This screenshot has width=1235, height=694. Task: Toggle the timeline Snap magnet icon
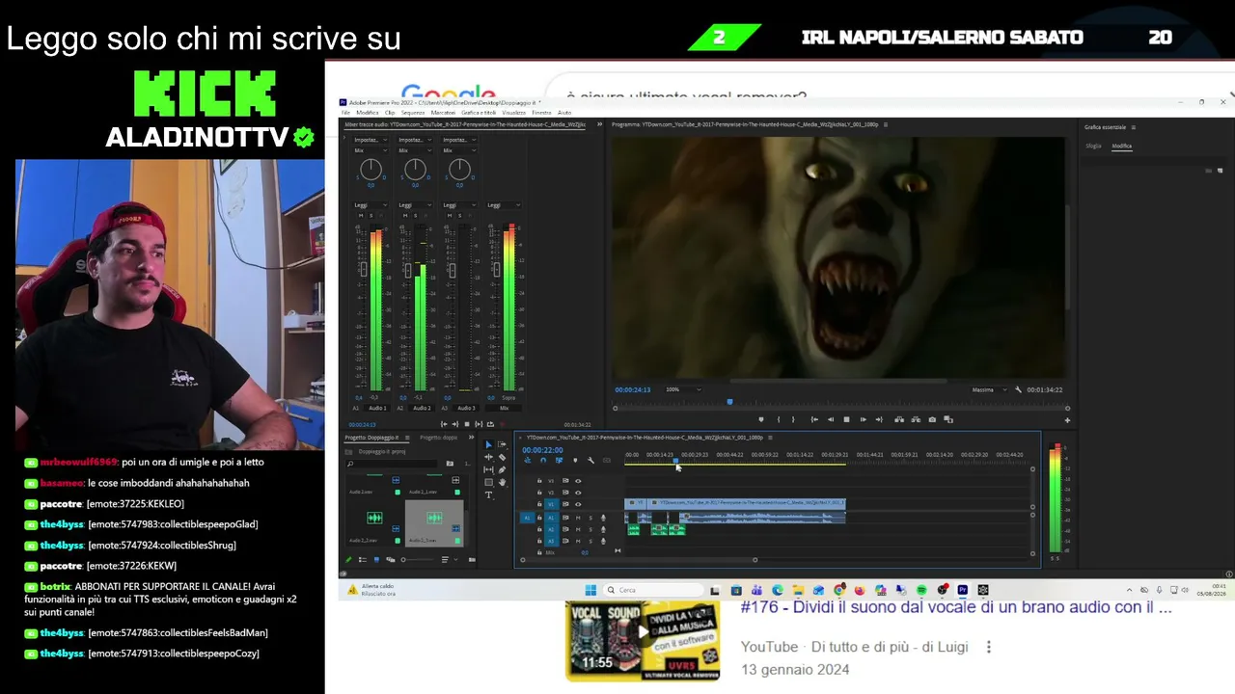coord(543,461)
